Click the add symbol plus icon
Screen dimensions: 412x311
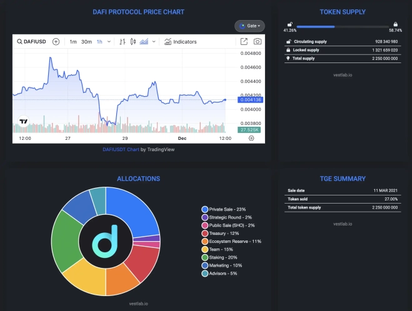tap(56, 42)
